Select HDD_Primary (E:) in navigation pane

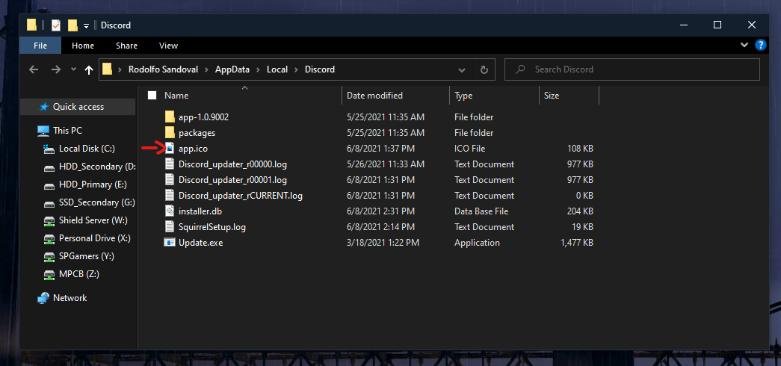point(93,184)
